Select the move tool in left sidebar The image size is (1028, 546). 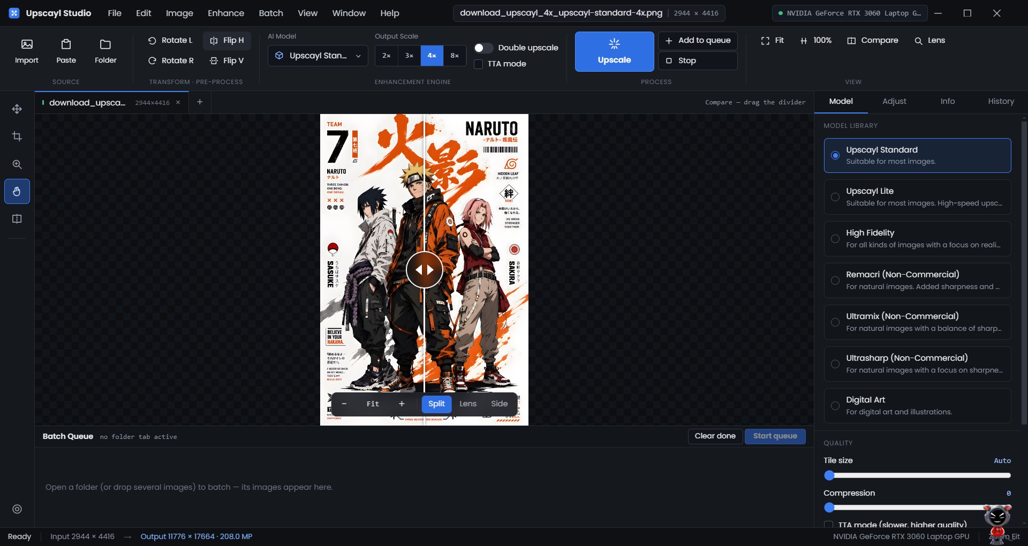pos(17,109)
